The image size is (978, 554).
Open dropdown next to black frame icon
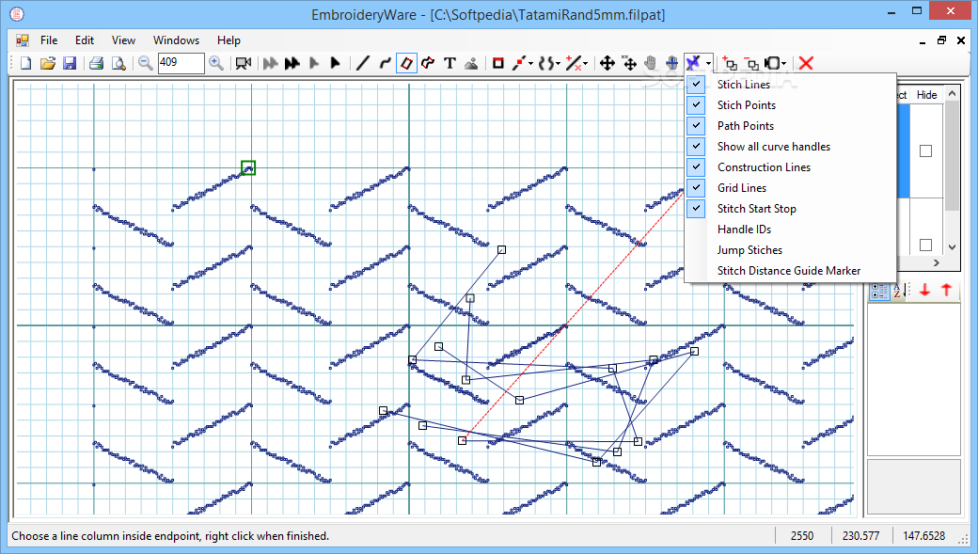(x=784, y=63)
